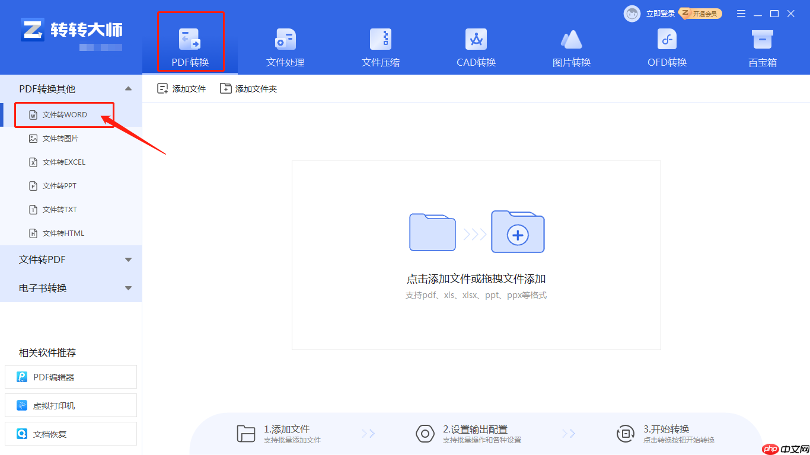Select 文件转HTML conversion option
This screenshot has height=455, width=810.
click(71, 233)
